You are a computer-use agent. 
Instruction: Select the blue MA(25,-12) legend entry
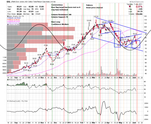click(13, 18)
